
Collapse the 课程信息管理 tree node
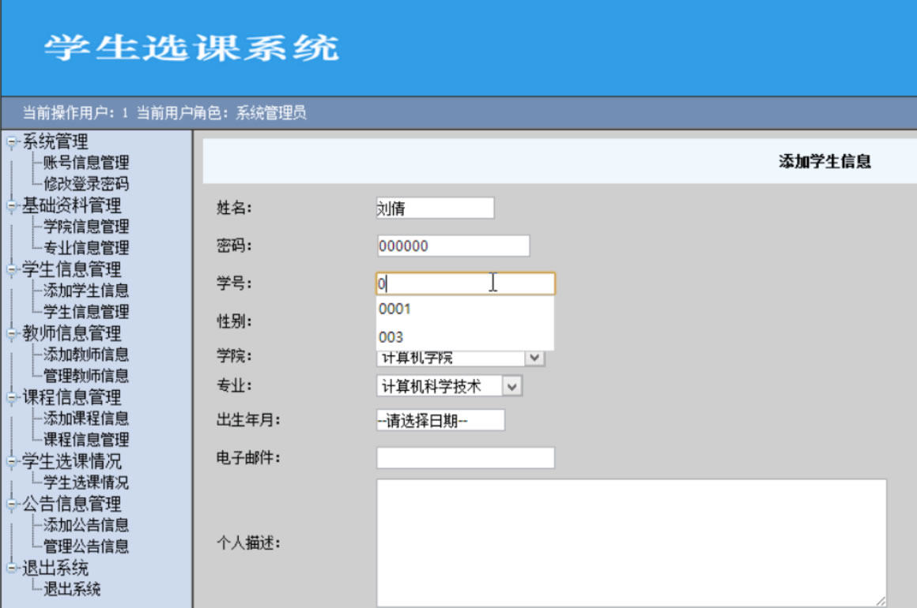point(11,398)
